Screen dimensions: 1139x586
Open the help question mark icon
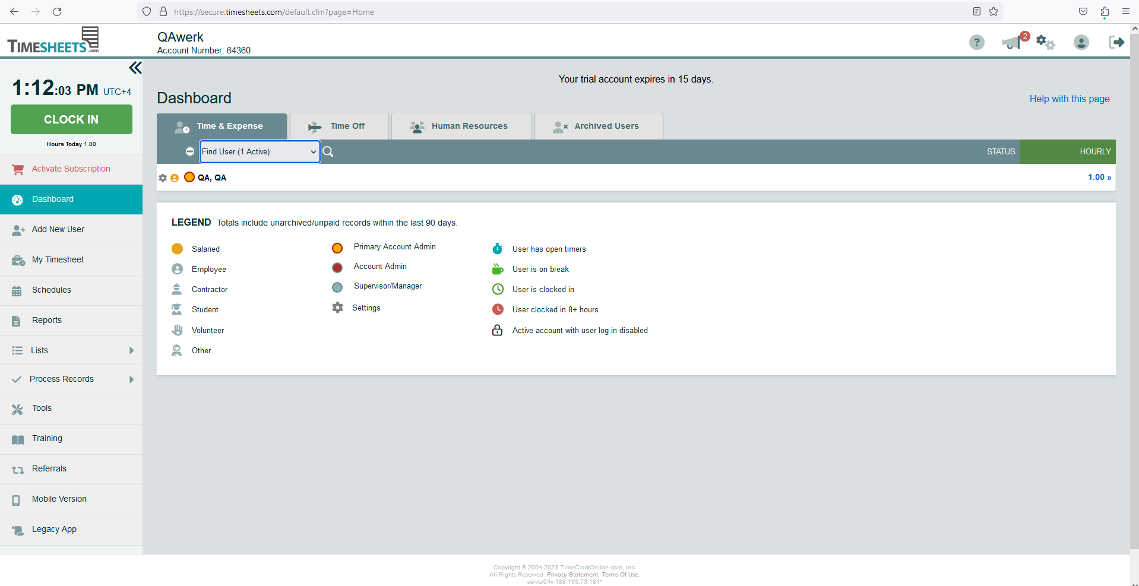977,42
